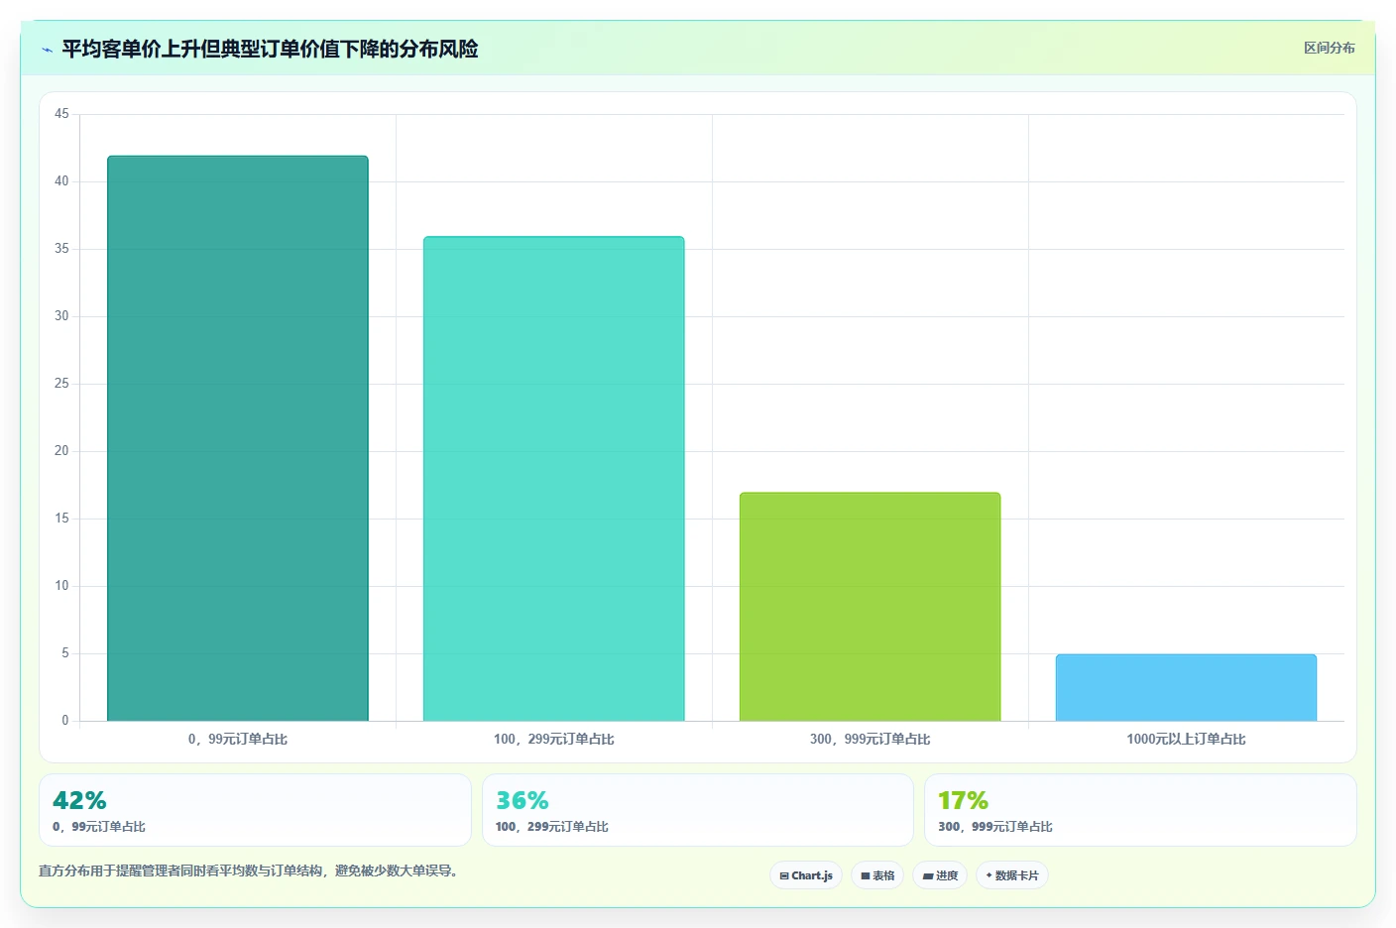Click the footer note starting 直方分布用于提醒管理者
This screenshot has height=928, width=1396.
click(249, 870)
